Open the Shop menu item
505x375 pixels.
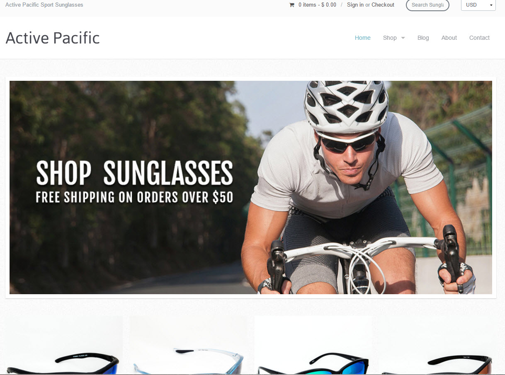click(390, 38)
